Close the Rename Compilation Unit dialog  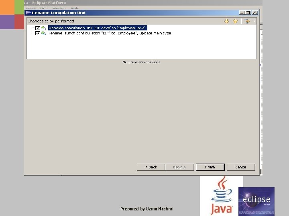click(255, 13)
